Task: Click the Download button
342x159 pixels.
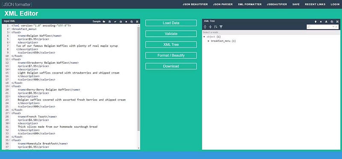Action: [x=171, y=66]
